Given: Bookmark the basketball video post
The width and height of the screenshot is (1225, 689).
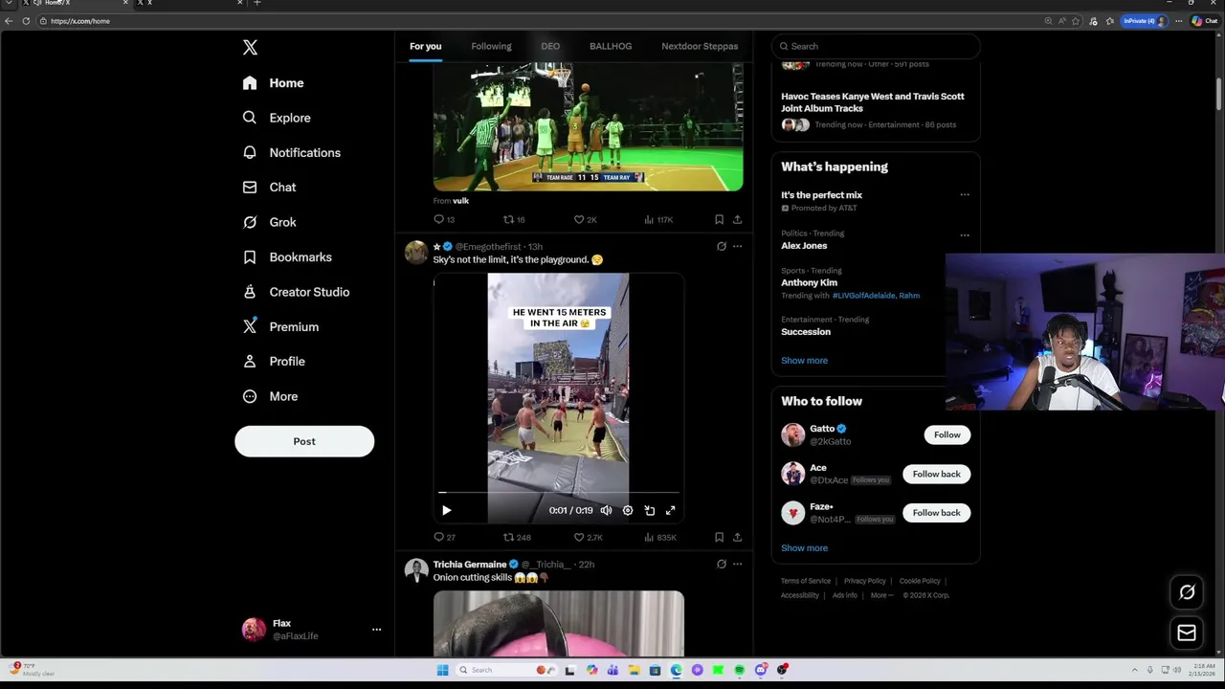Looking at the screenshot, I should (x=719, y=219).
